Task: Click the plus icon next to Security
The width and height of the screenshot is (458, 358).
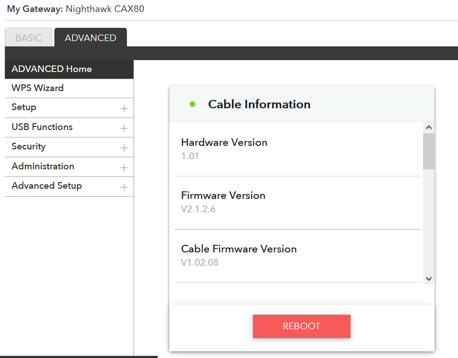Action: 124,147
